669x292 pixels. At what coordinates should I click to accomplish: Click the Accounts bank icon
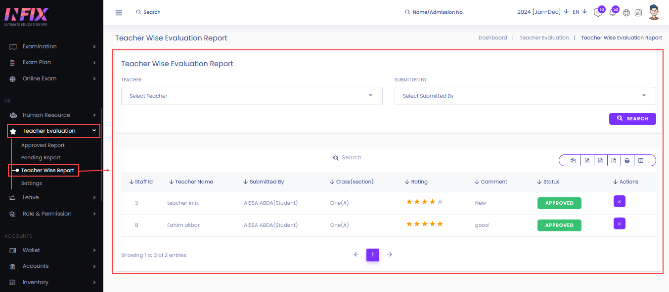click(13, 266)
